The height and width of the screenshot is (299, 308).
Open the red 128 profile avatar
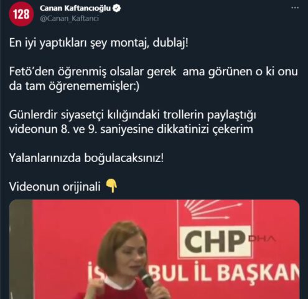pos(21,14)
